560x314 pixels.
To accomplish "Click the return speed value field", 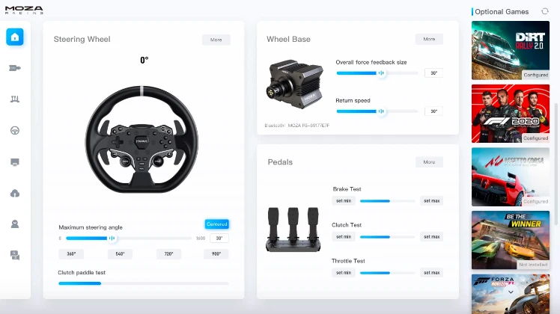I will click(x=434, y=111).
